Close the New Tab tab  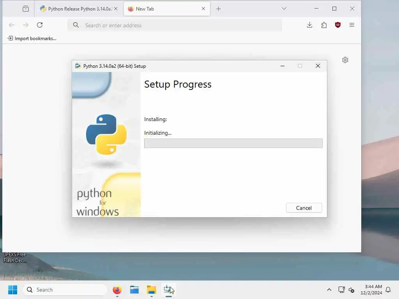pos(203,9)
